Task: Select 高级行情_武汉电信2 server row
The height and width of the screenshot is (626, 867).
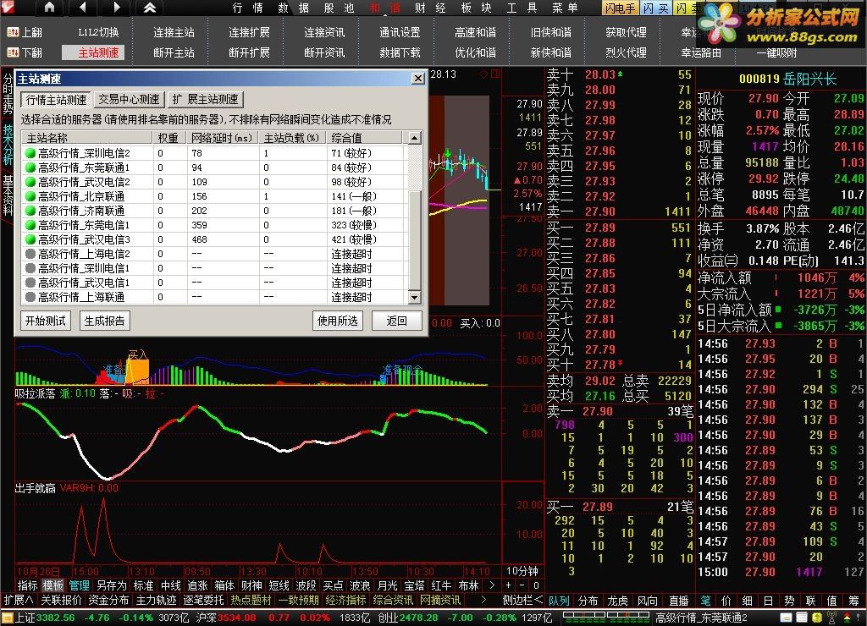Action: click(x=216, y=182)
